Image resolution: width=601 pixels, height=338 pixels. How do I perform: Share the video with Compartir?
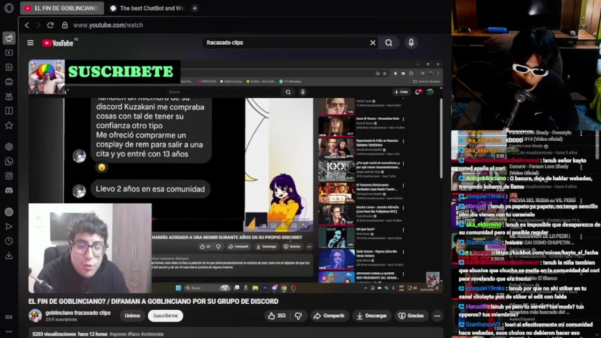click(329, 316)
